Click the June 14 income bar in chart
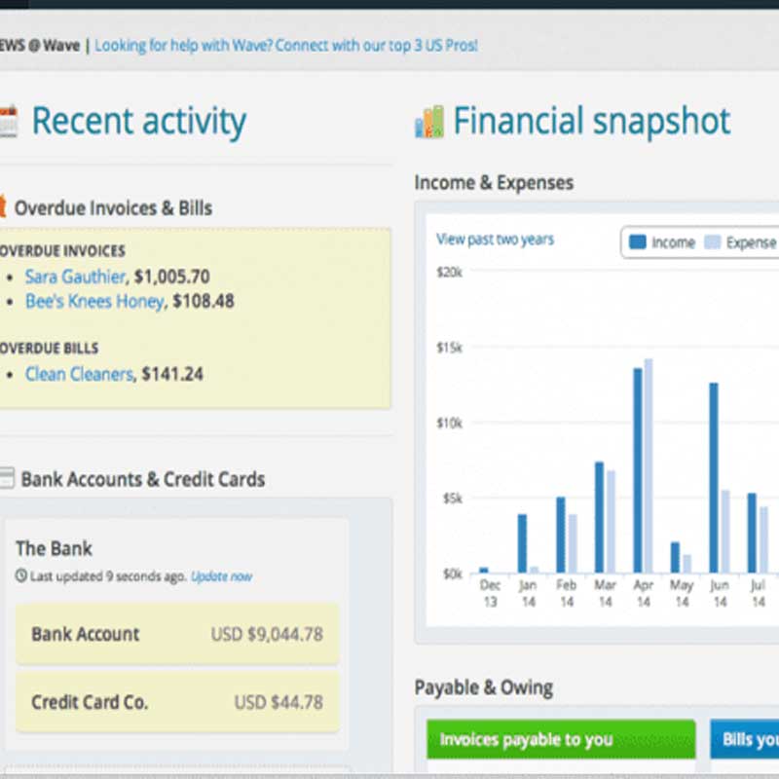This screenshot has height=779, width=779. tap(714, 477)
